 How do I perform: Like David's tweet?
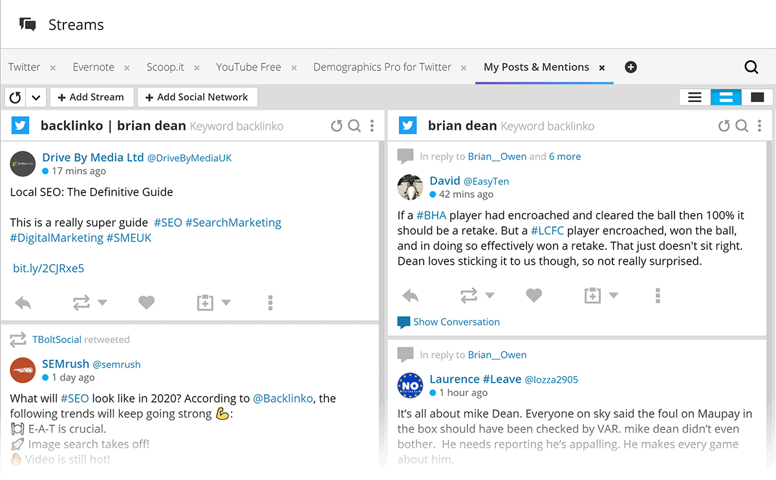(533, 296)
